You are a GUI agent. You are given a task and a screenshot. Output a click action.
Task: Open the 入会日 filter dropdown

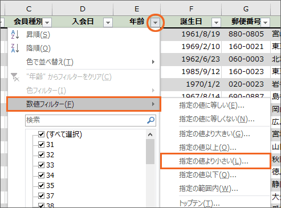[108, 23]
